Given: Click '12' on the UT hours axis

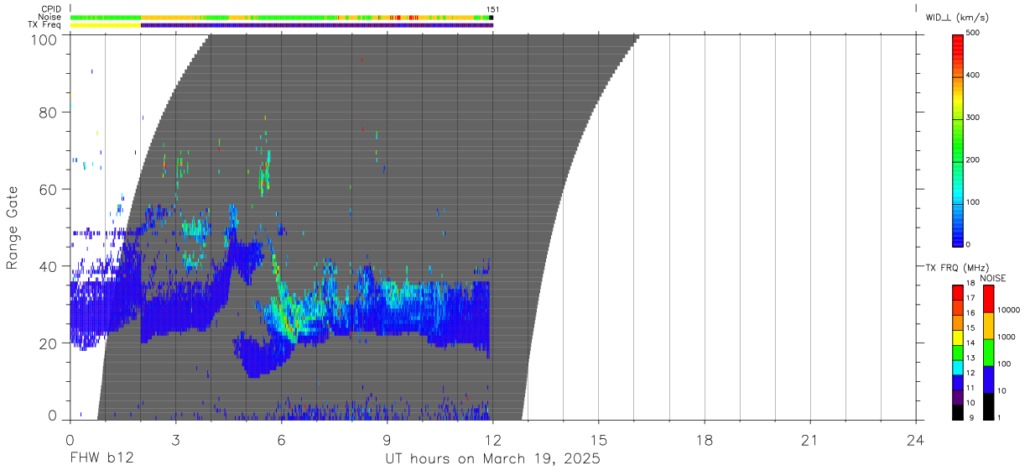Looking at the screenshot, I should point(493,439).
